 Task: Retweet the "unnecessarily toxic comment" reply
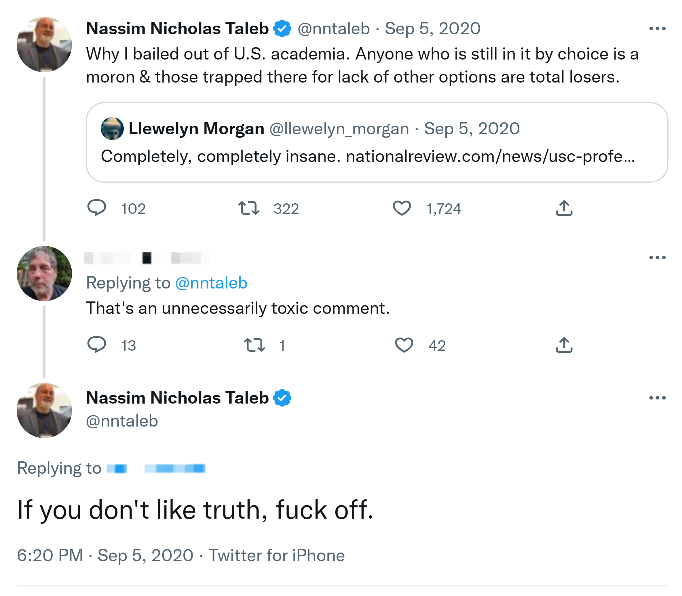[254, 345]
